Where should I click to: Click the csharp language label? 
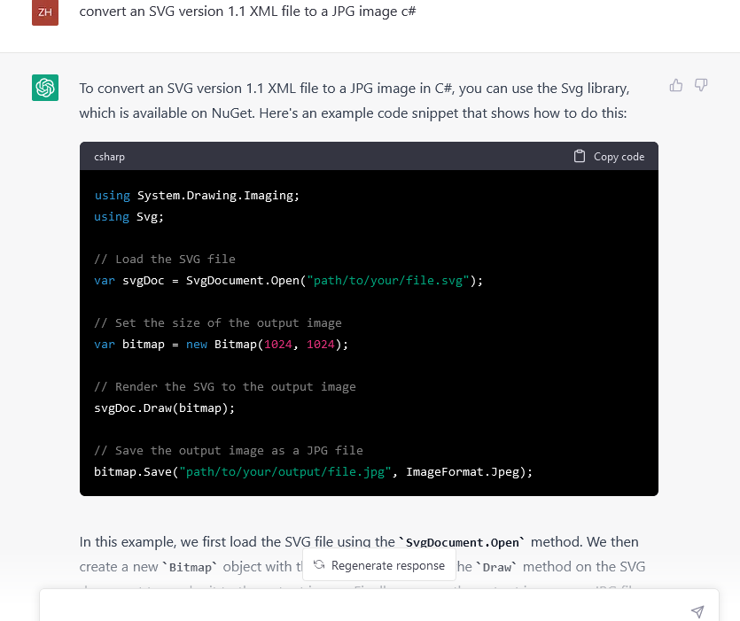click(x=110, y=157)
